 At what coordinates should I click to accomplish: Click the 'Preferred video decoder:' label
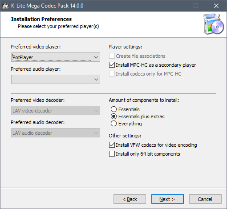38,100
